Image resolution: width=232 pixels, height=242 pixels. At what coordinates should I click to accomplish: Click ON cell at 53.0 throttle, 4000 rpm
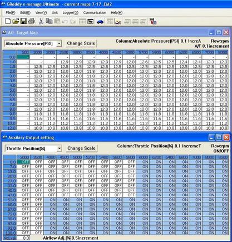(51, 200)
